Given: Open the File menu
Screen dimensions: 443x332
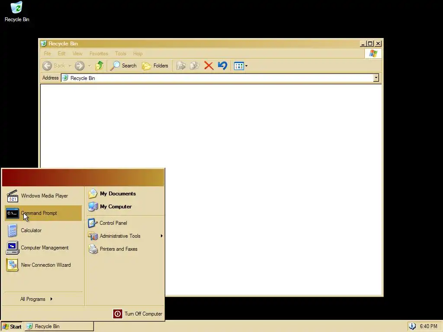Looking at the screenshot, I should point(48,54).
